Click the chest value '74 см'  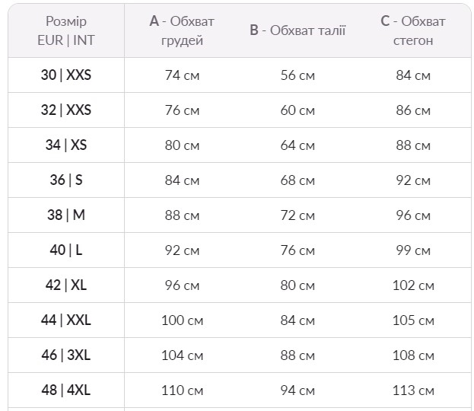tap(182, 75)
